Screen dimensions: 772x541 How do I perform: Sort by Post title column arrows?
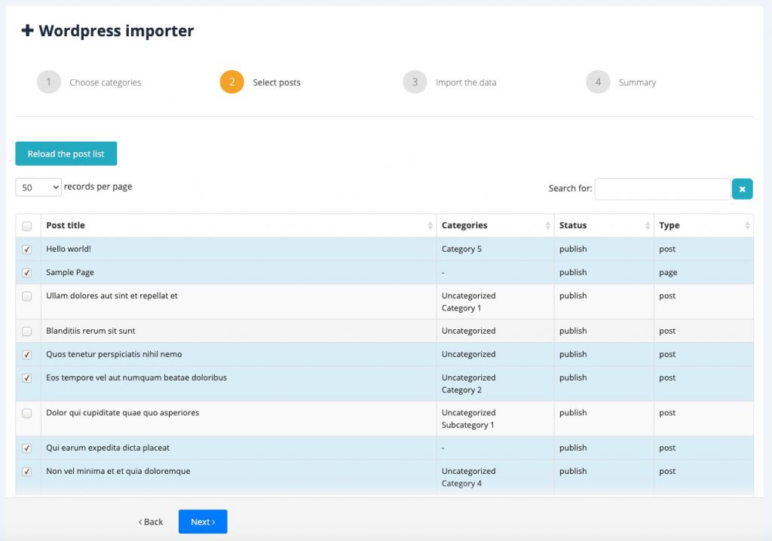430,225
